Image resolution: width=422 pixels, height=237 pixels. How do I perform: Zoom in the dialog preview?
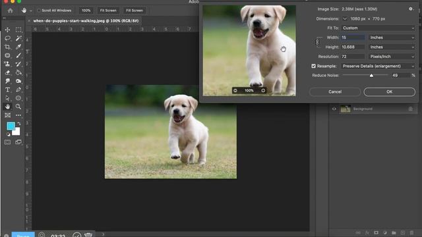(x=263, y=91)
